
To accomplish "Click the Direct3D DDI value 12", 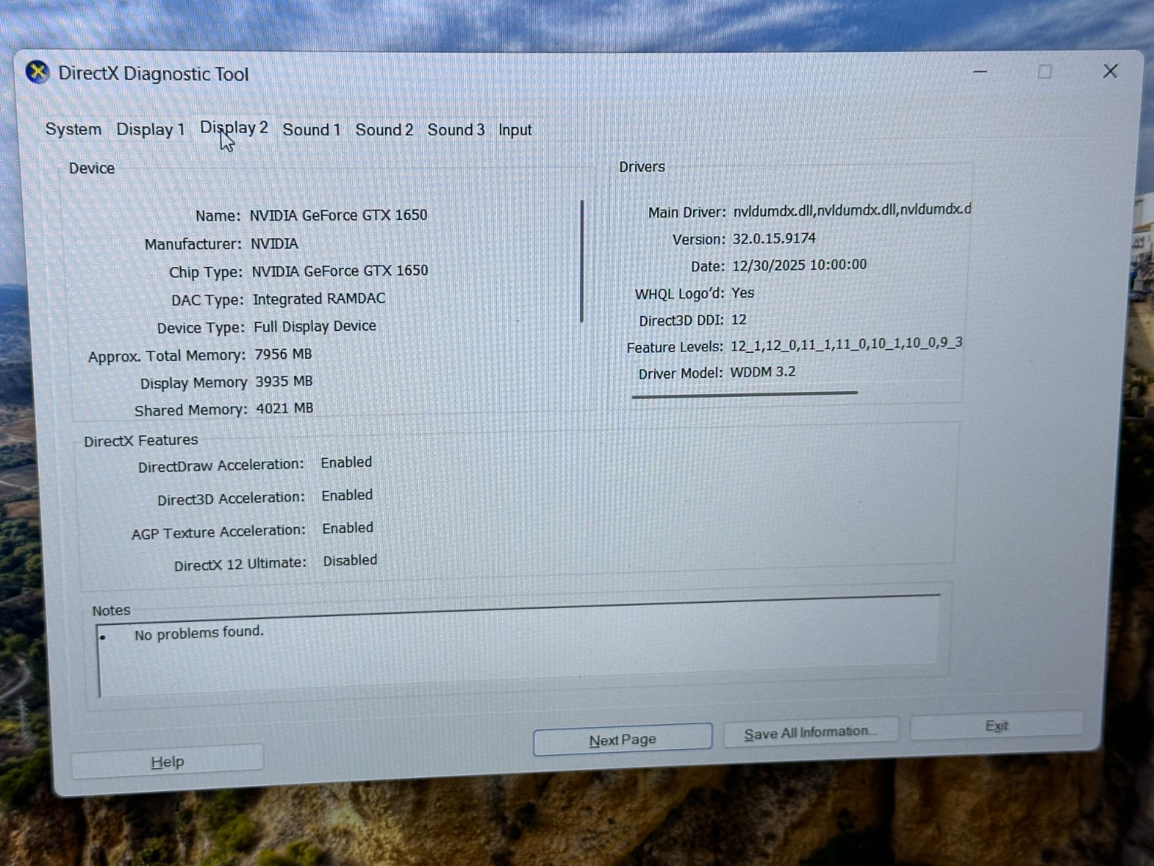I will 739,320.
